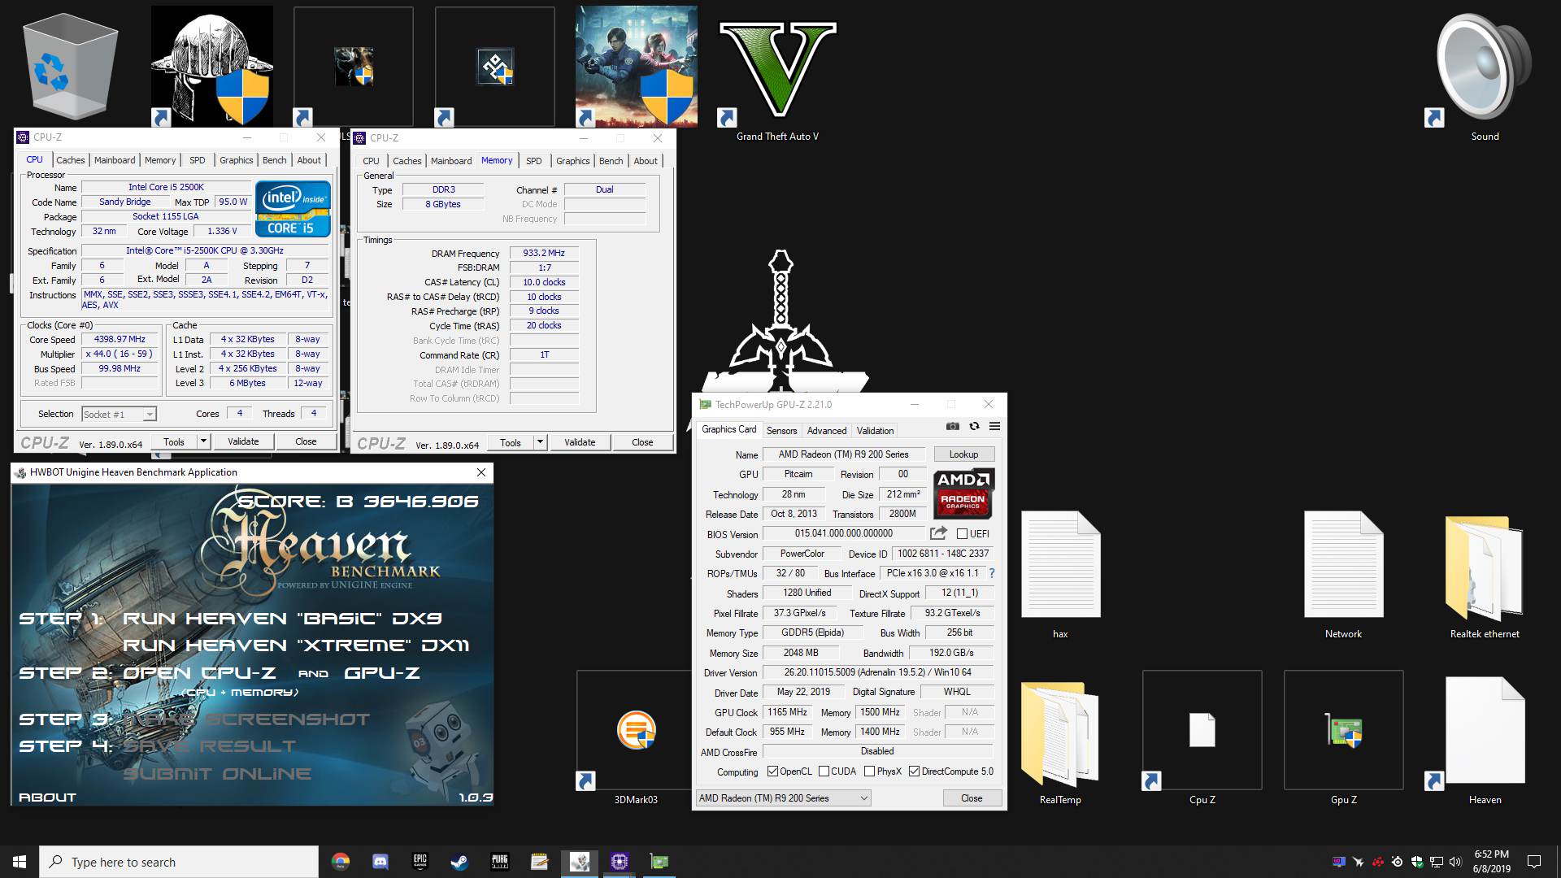1561x878 pixels.
Task: Click the ABOUT link in Heaven app
Action: (47, 798)
